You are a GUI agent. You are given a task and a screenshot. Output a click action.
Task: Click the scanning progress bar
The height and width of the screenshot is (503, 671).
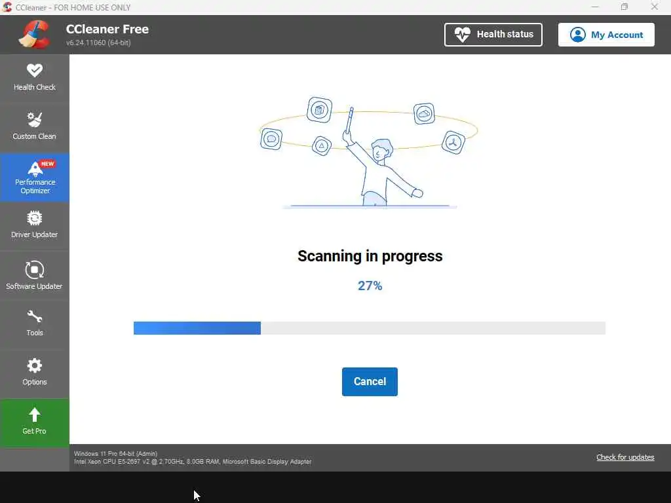[370, 328]
